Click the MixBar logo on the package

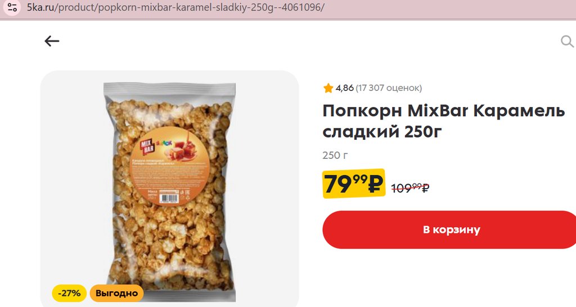[148, 146]
